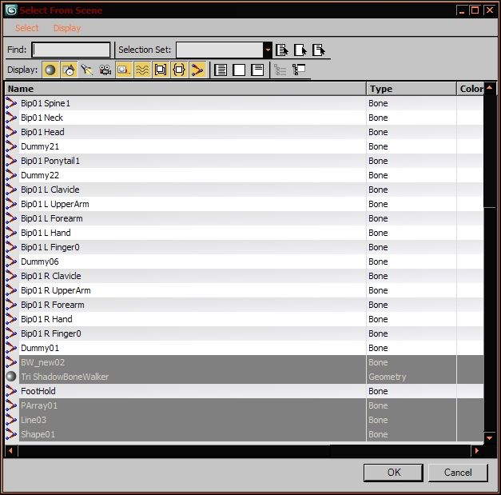This screenshot has width=501, height=495.
Task: Toggle Display Bones filter
Action: pyautogui.click(x=197, y=70)
